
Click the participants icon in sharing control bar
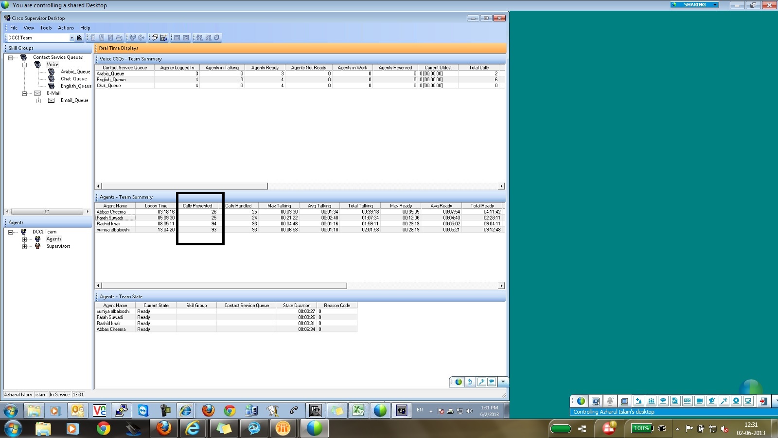[651, 401]
